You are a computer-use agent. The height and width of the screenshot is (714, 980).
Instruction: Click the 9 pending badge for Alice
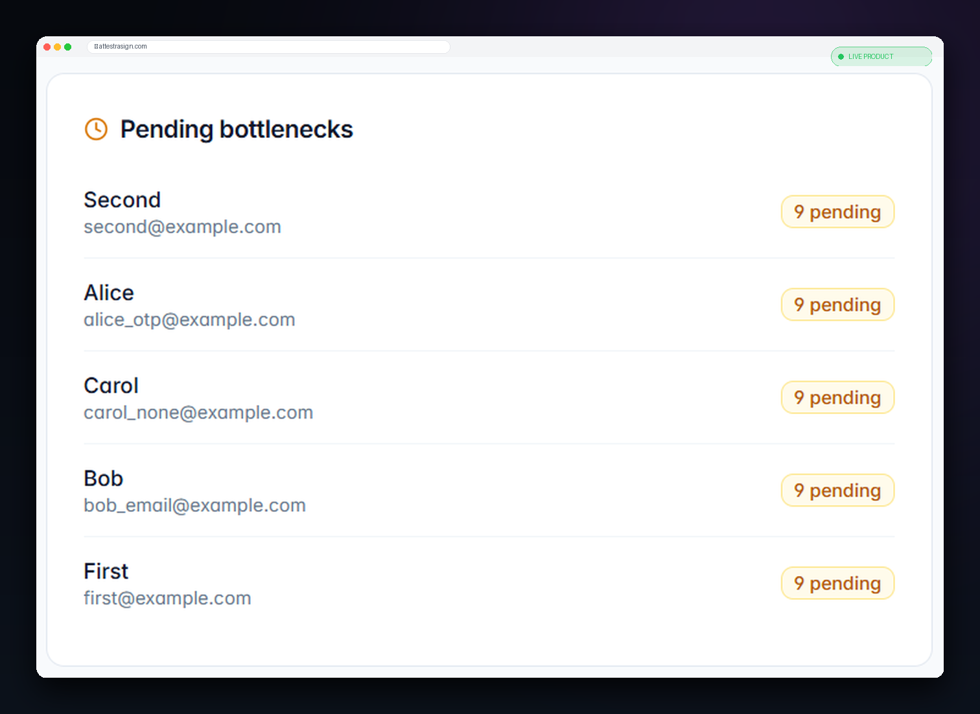[837, 305]
